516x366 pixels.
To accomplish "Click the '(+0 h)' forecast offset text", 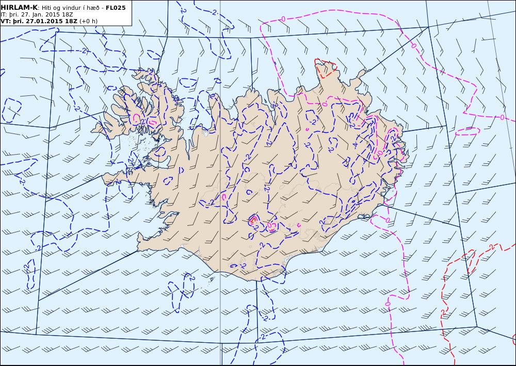I will click(89, 21).
